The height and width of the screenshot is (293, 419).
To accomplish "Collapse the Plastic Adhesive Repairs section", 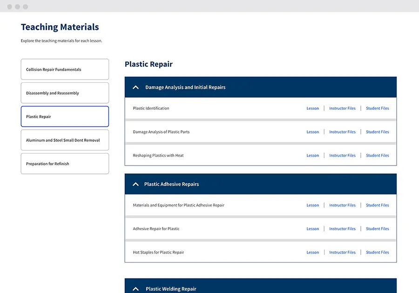I will [136, 184].
